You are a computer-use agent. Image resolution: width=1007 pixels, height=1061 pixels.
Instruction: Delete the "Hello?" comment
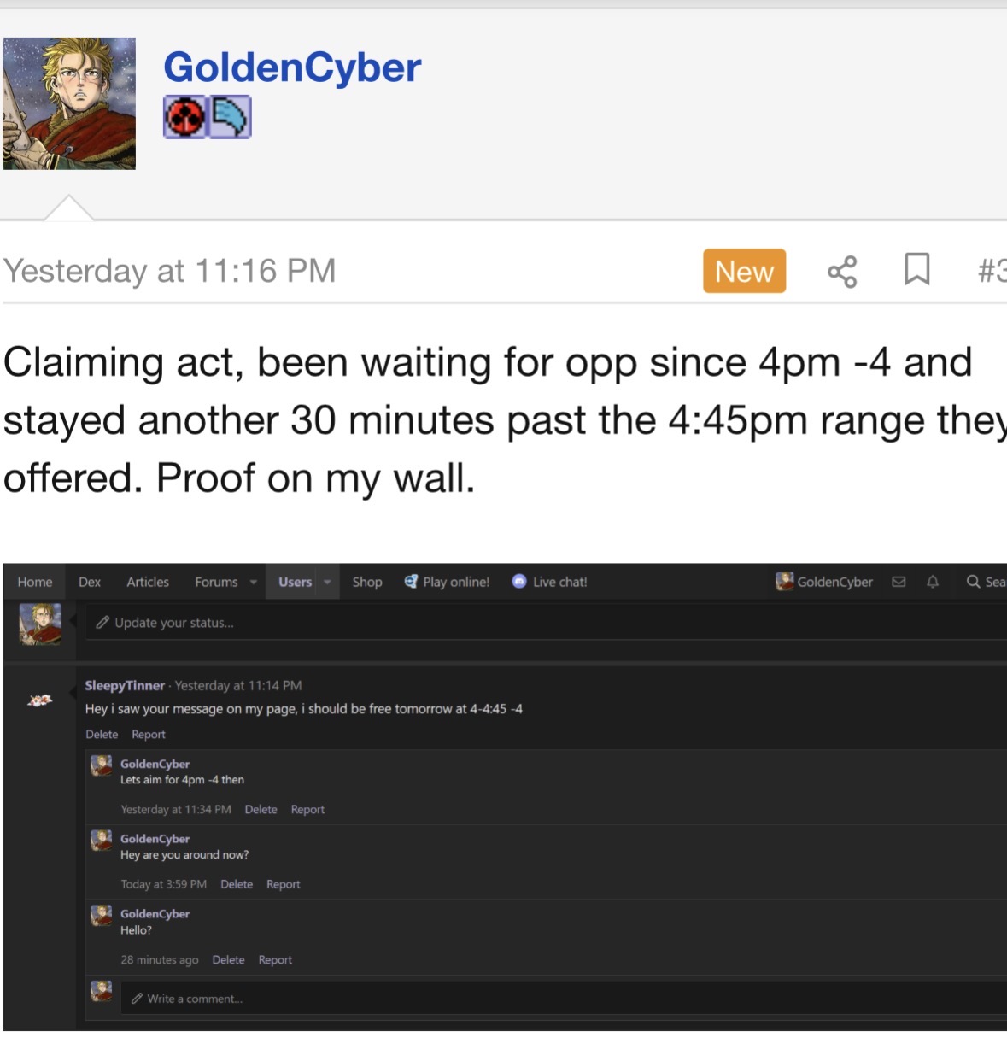click(x=228, y=959)
